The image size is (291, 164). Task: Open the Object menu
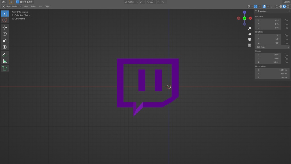click(x=47, y=6)
